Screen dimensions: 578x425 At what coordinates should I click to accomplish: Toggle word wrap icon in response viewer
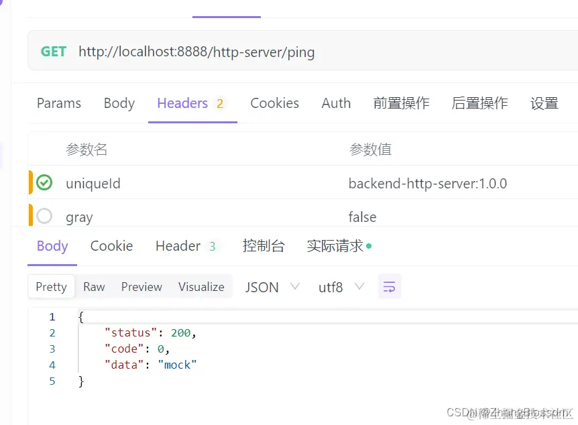coord(390,286)
